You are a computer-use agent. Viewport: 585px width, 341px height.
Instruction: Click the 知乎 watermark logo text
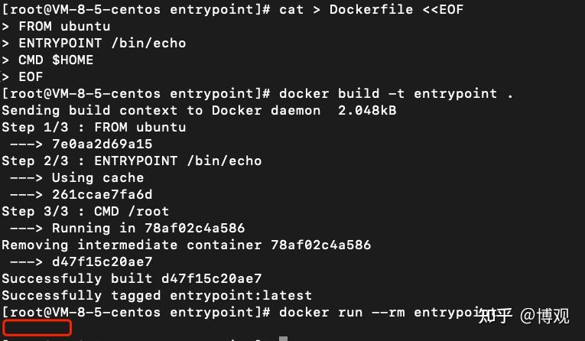494,315
